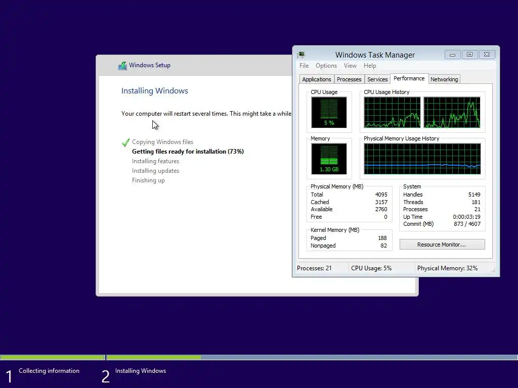Screen dimensions: 518x388
Task: Open the View menu in Task Manager
Action: [x=350, y=66]
